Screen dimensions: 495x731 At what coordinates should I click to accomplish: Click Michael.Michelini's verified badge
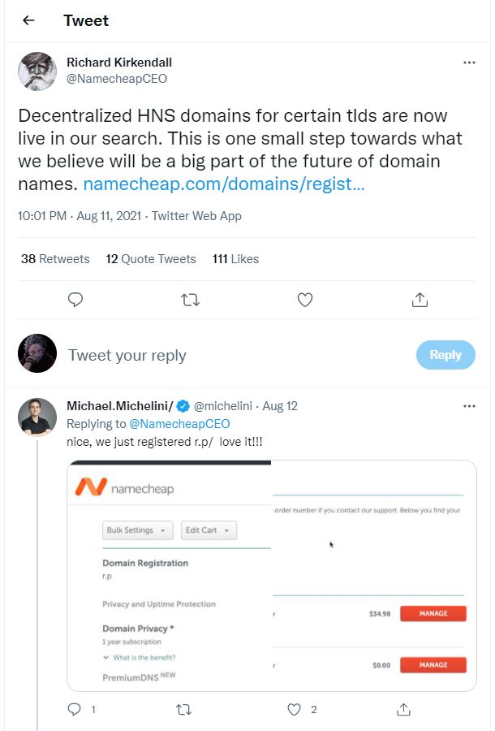tap(182, 406)
